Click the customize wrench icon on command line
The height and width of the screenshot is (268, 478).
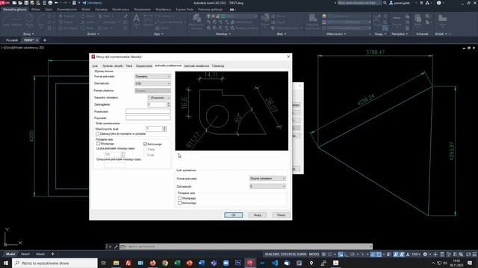(x=116, y=246)
